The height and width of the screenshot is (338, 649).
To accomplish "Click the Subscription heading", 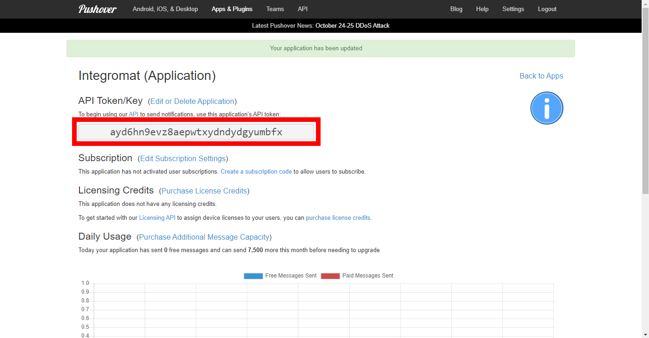I will coord(105,158).
